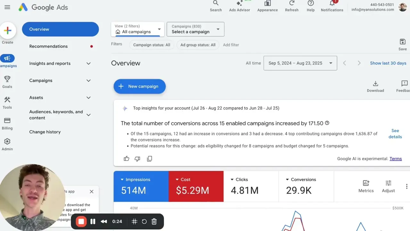Rewind the recording
This screenshot has width=410, height=231.
coord(104,221)
